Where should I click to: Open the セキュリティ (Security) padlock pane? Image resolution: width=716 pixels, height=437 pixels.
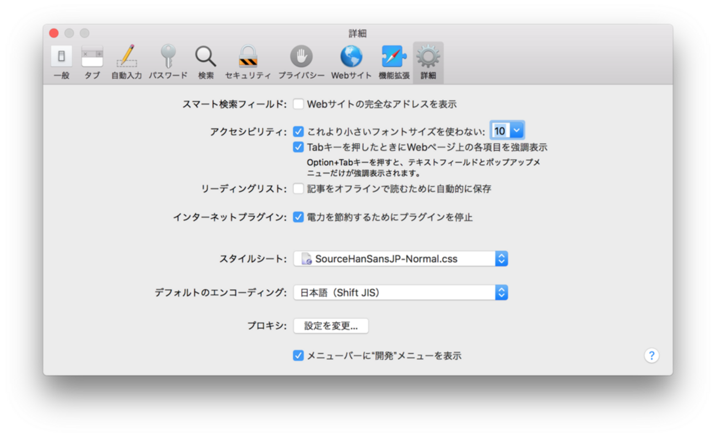pos(248,63)
